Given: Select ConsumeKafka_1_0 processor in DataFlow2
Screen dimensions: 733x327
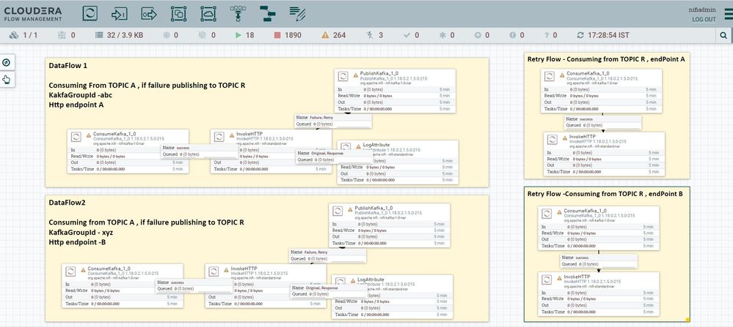Looking at the screenshot, I should 123,286.
